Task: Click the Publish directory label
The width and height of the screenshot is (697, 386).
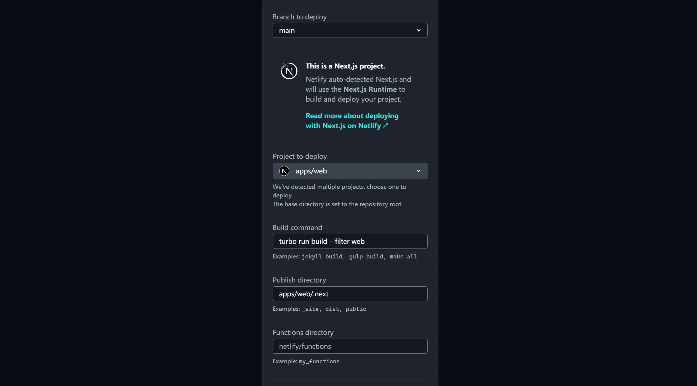Action: tap(299, 280)
